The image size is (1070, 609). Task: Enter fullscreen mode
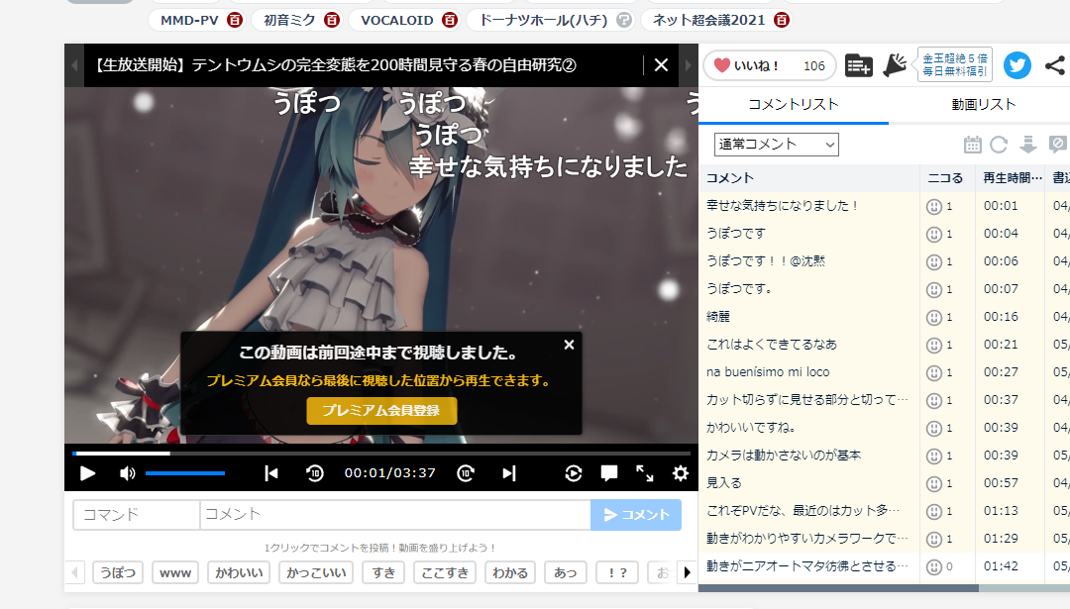pyautogui.click(x=644, y=473)
